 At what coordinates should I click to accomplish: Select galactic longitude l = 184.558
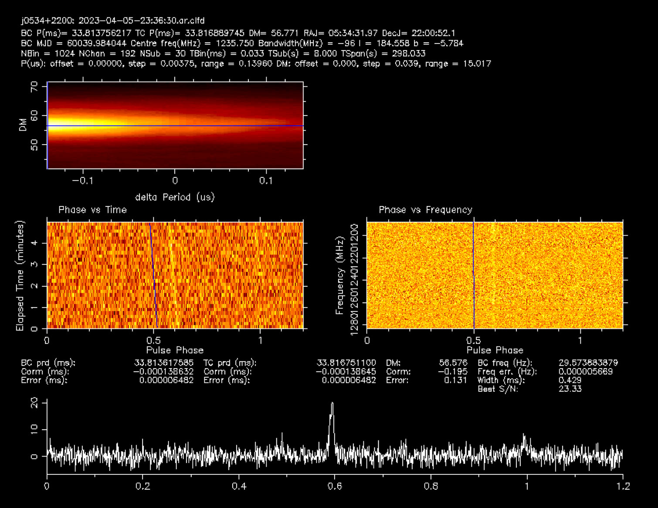(384, 43)
